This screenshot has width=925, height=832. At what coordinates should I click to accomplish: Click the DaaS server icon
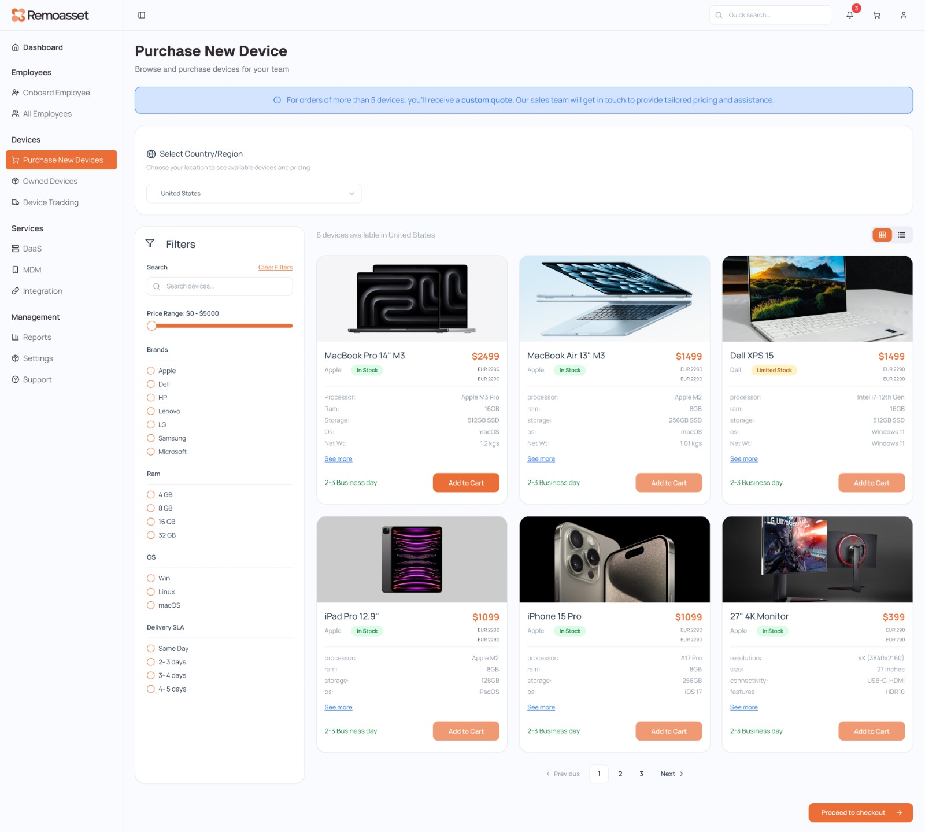pos(16,249)
